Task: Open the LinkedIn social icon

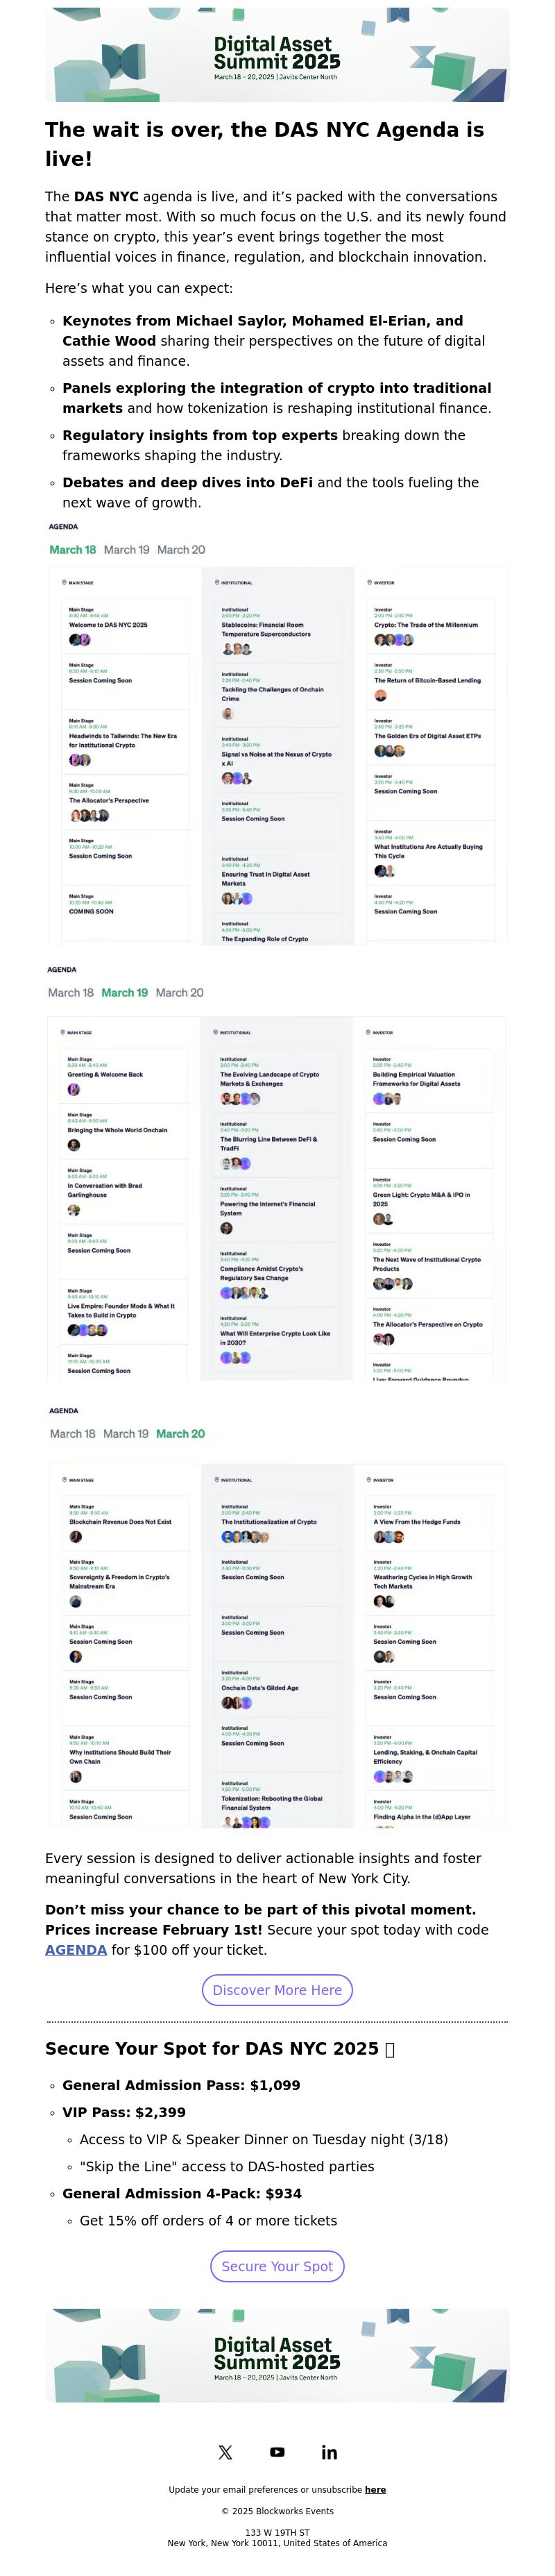Action: coord(329,2452)
